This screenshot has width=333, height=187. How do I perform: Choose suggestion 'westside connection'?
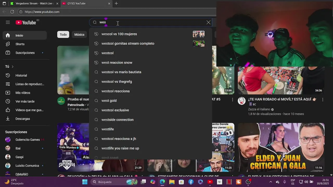tap(150, 120)
